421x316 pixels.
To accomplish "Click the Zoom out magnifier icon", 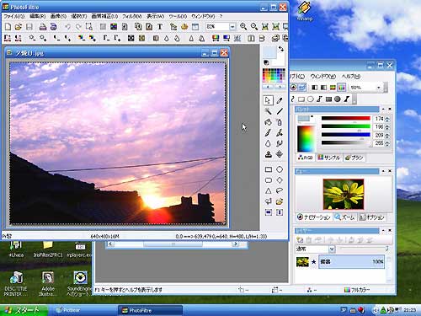I will (x=254, y=26).
